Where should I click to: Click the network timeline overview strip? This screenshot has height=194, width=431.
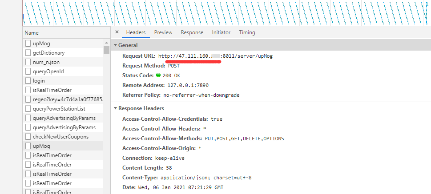pyautogui.click(x=227, y=13)
